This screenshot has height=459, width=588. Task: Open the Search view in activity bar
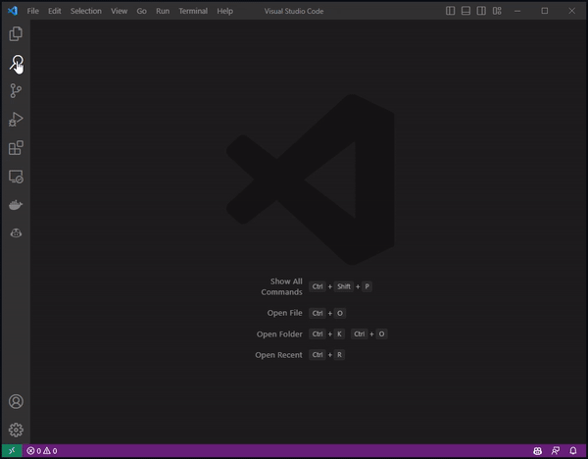point(16,63)
